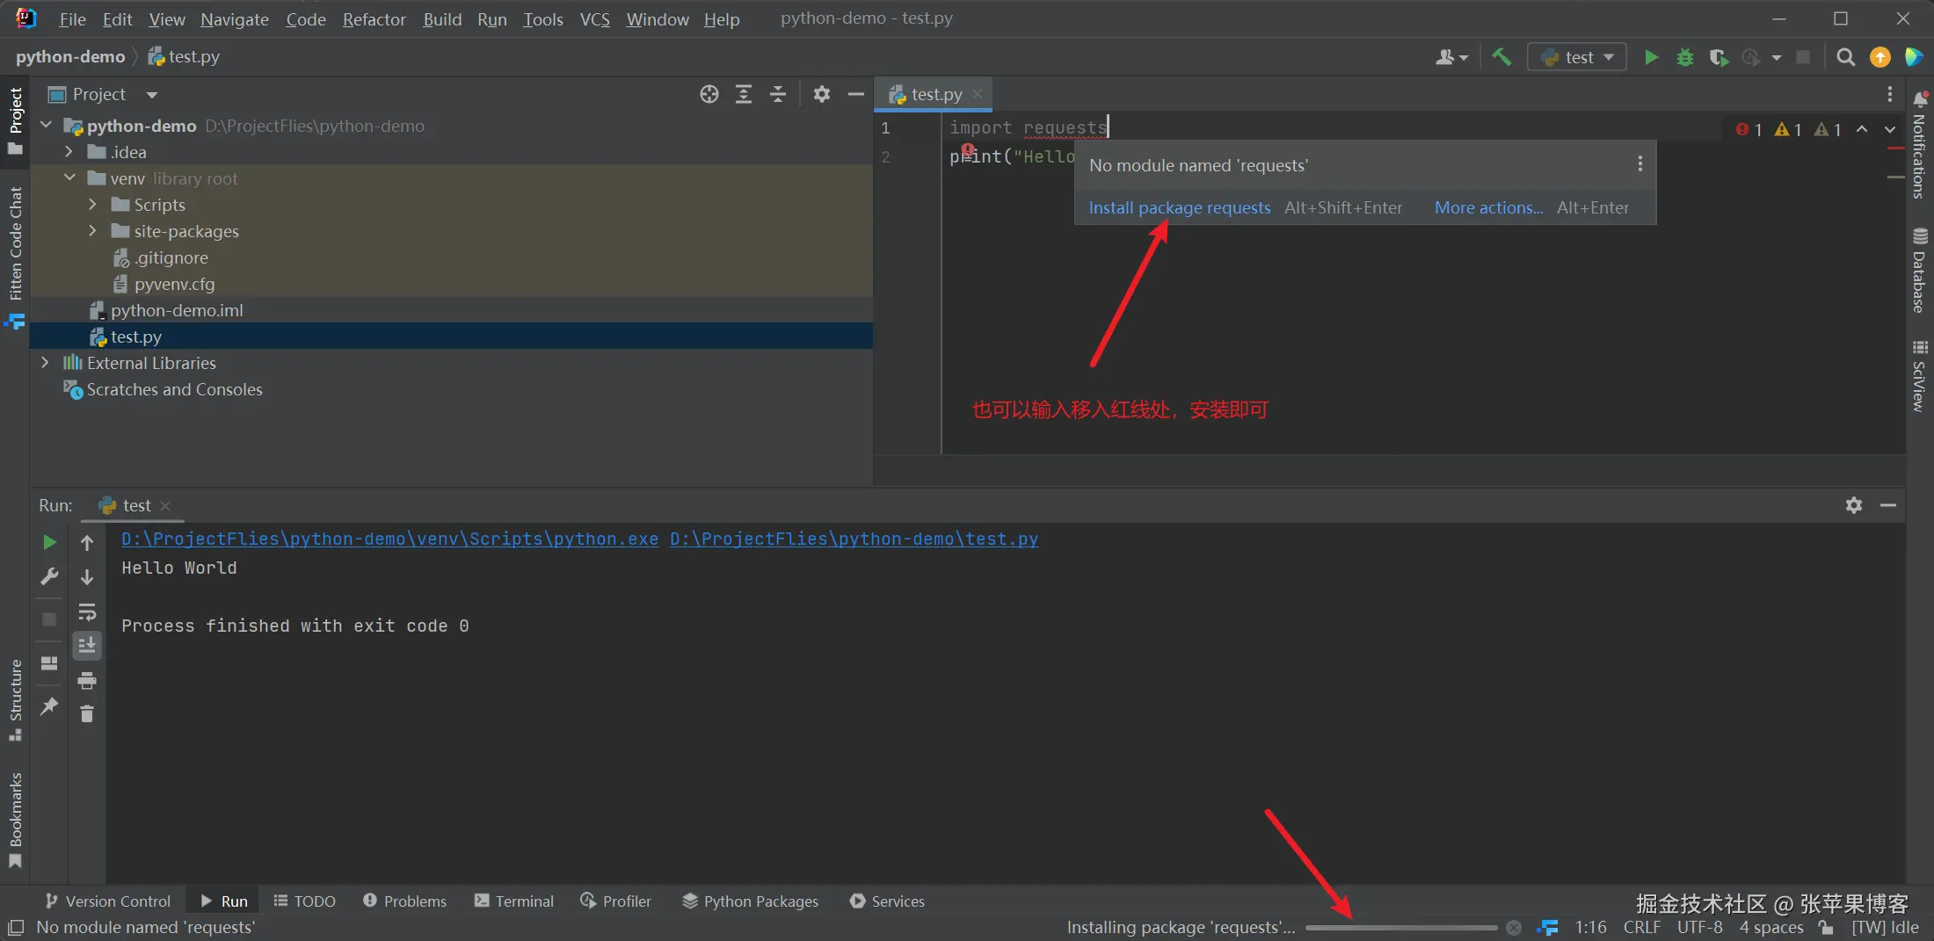This screenshot has height=941, width=1934.
Task: Open test.py path link in console
Action: (x=854, y=539)
